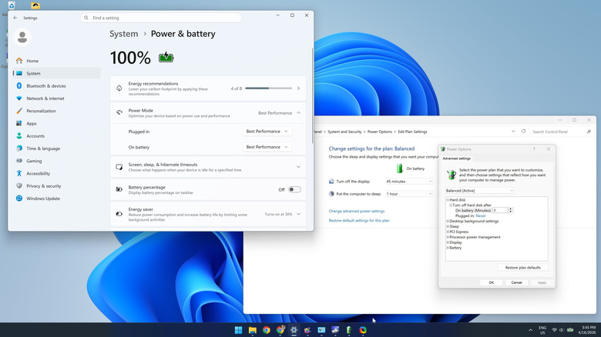Open Google Chrome from the taskbar
This screenshot has height=337, width=601.
click(266, 330)
